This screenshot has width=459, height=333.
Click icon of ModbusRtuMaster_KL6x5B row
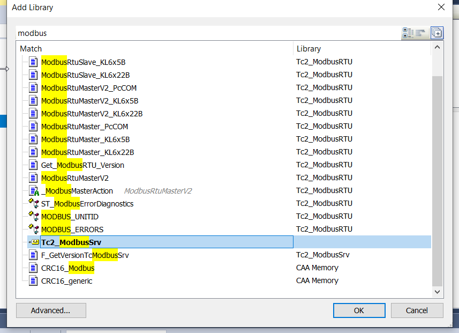[x=33, y=139]
